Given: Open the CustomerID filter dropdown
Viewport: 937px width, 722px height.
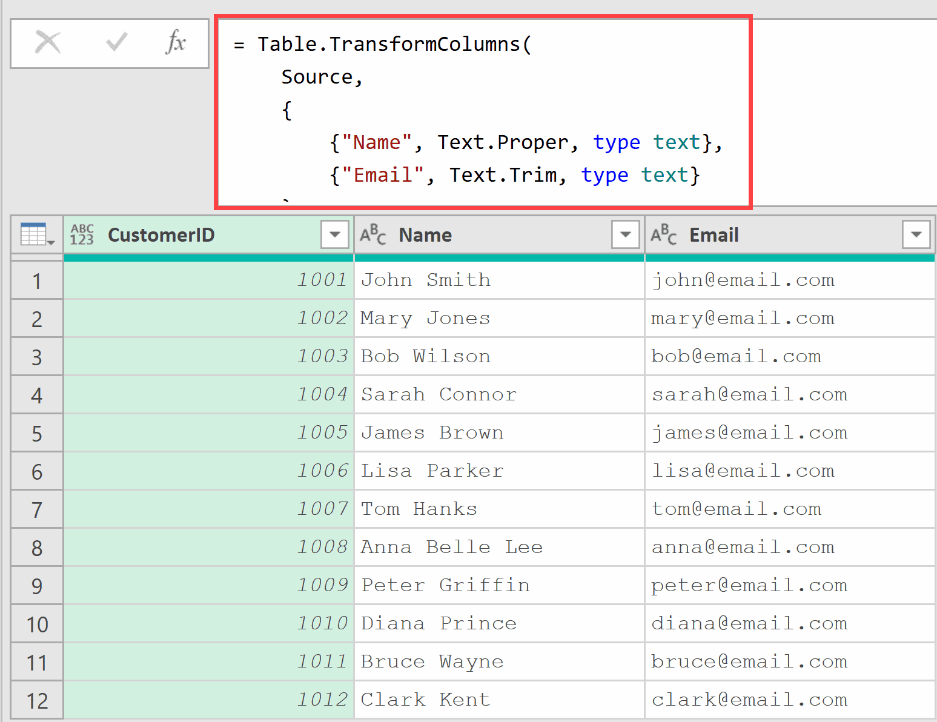Looking at the screenshot, I should point(334,234).
